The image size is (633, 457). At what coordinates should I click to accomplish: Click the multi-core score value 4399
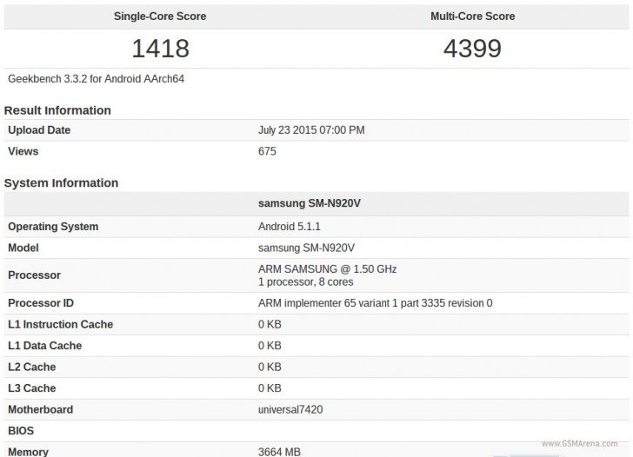click(472, 48)
